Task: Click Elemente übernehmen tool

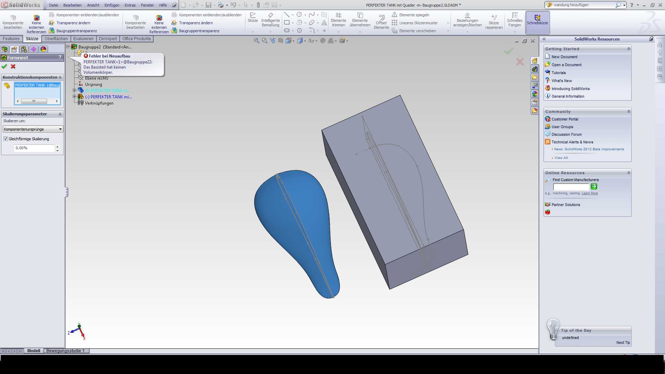Action: click(x=360, y=20)
